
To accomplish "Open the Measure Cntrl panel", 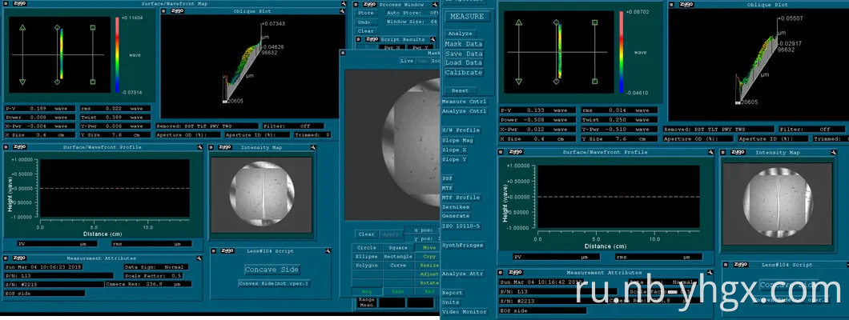I will click(x=464, y=102).
